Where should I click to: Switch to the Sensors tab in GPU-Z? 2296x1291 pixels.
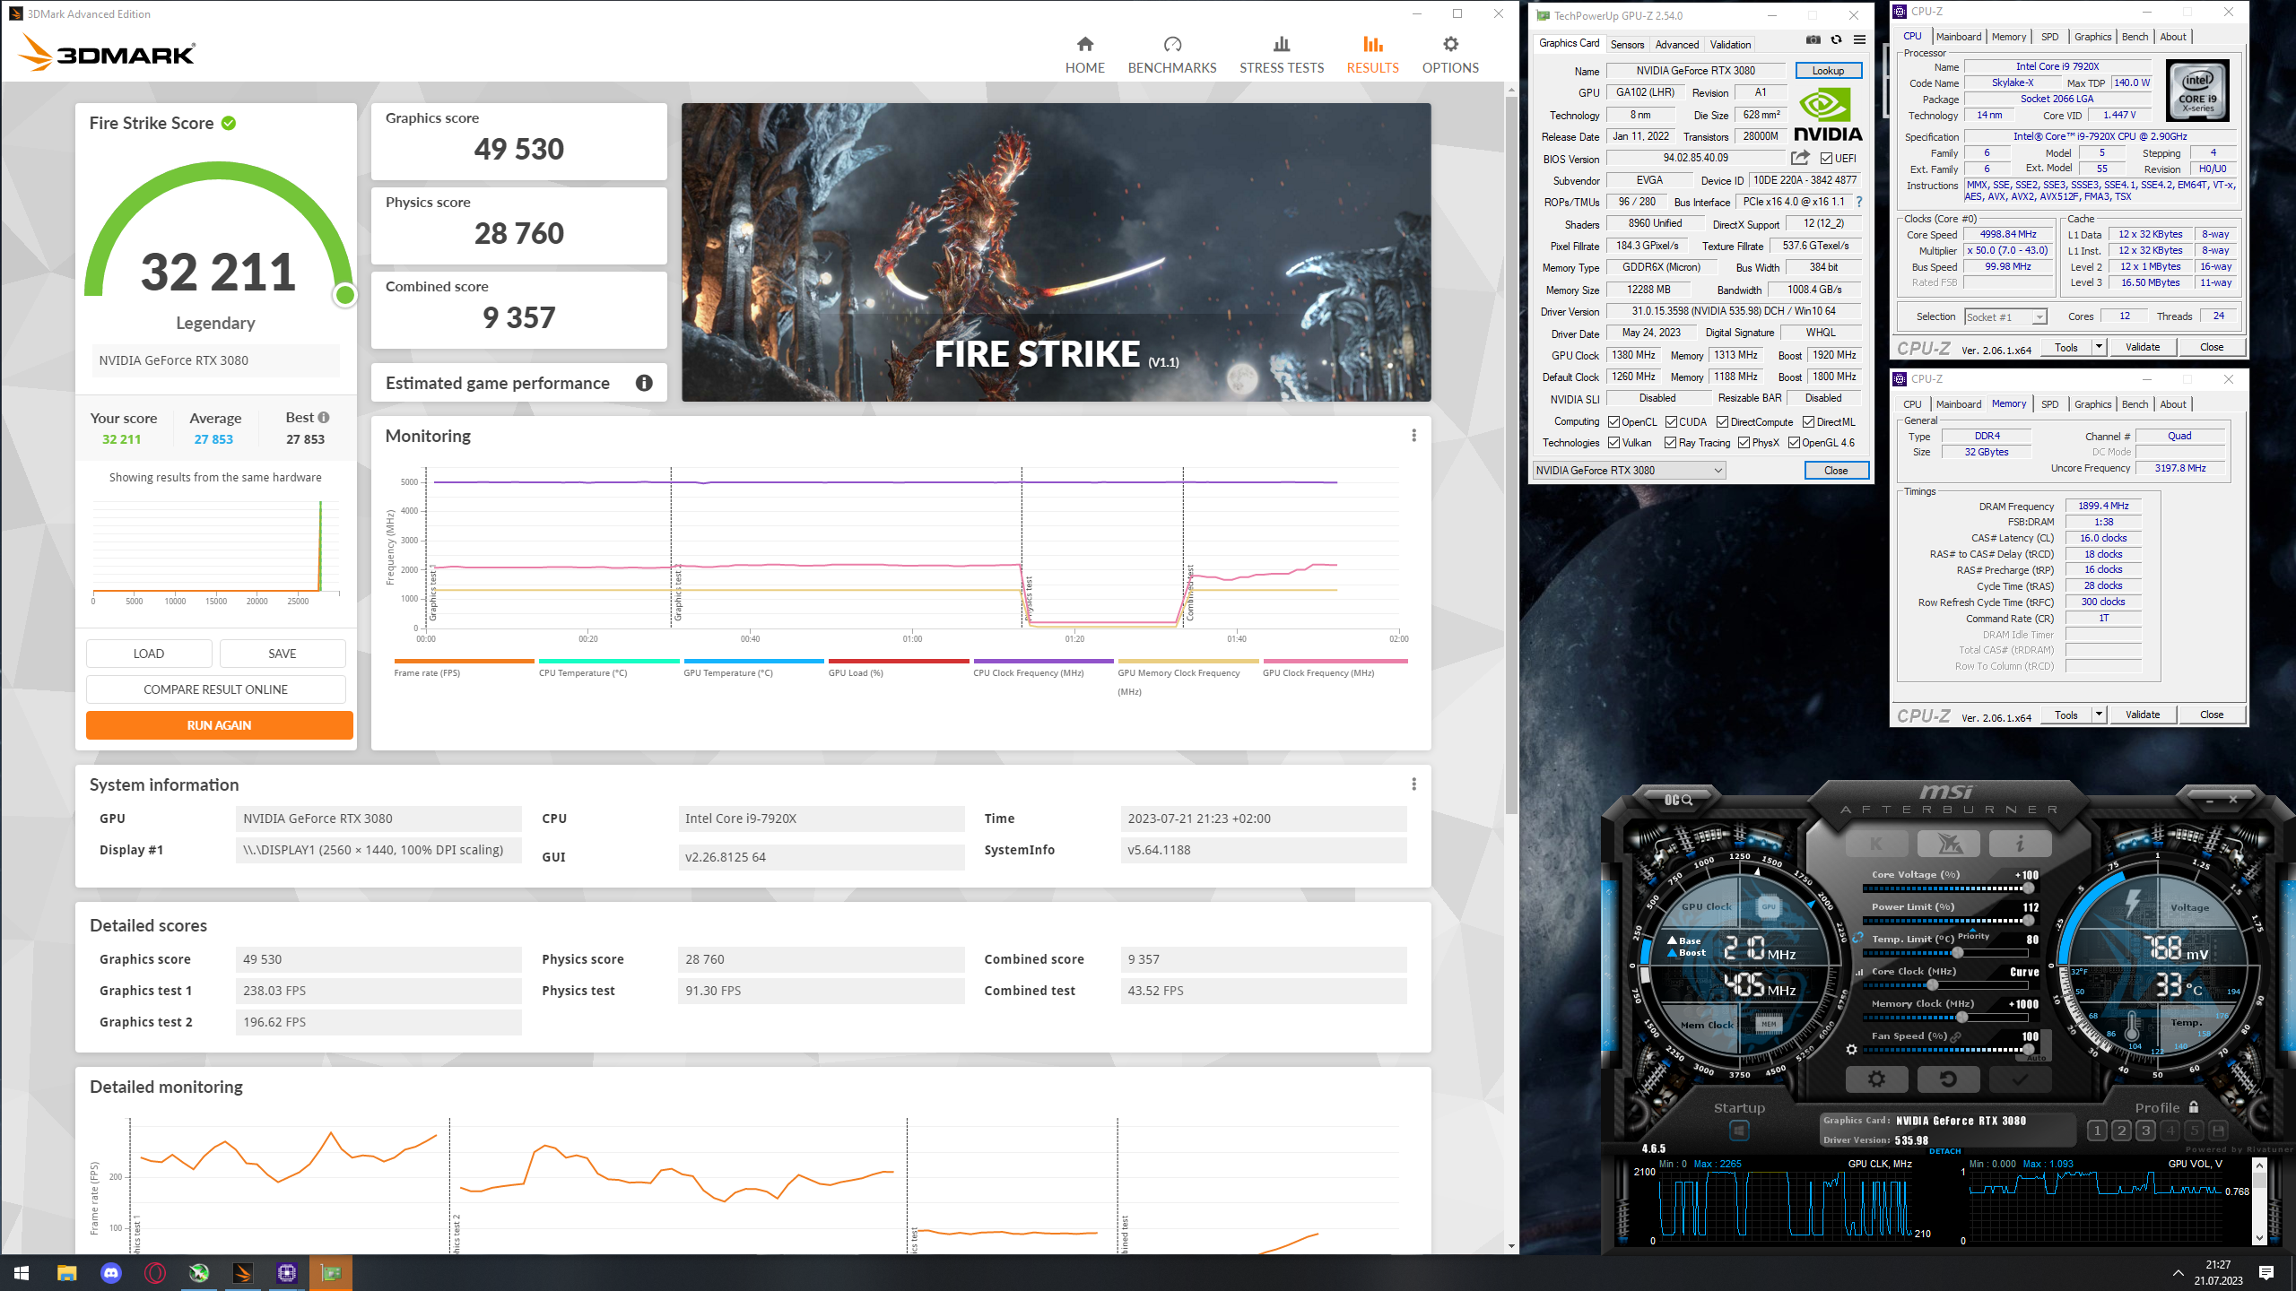(1627, 45)
